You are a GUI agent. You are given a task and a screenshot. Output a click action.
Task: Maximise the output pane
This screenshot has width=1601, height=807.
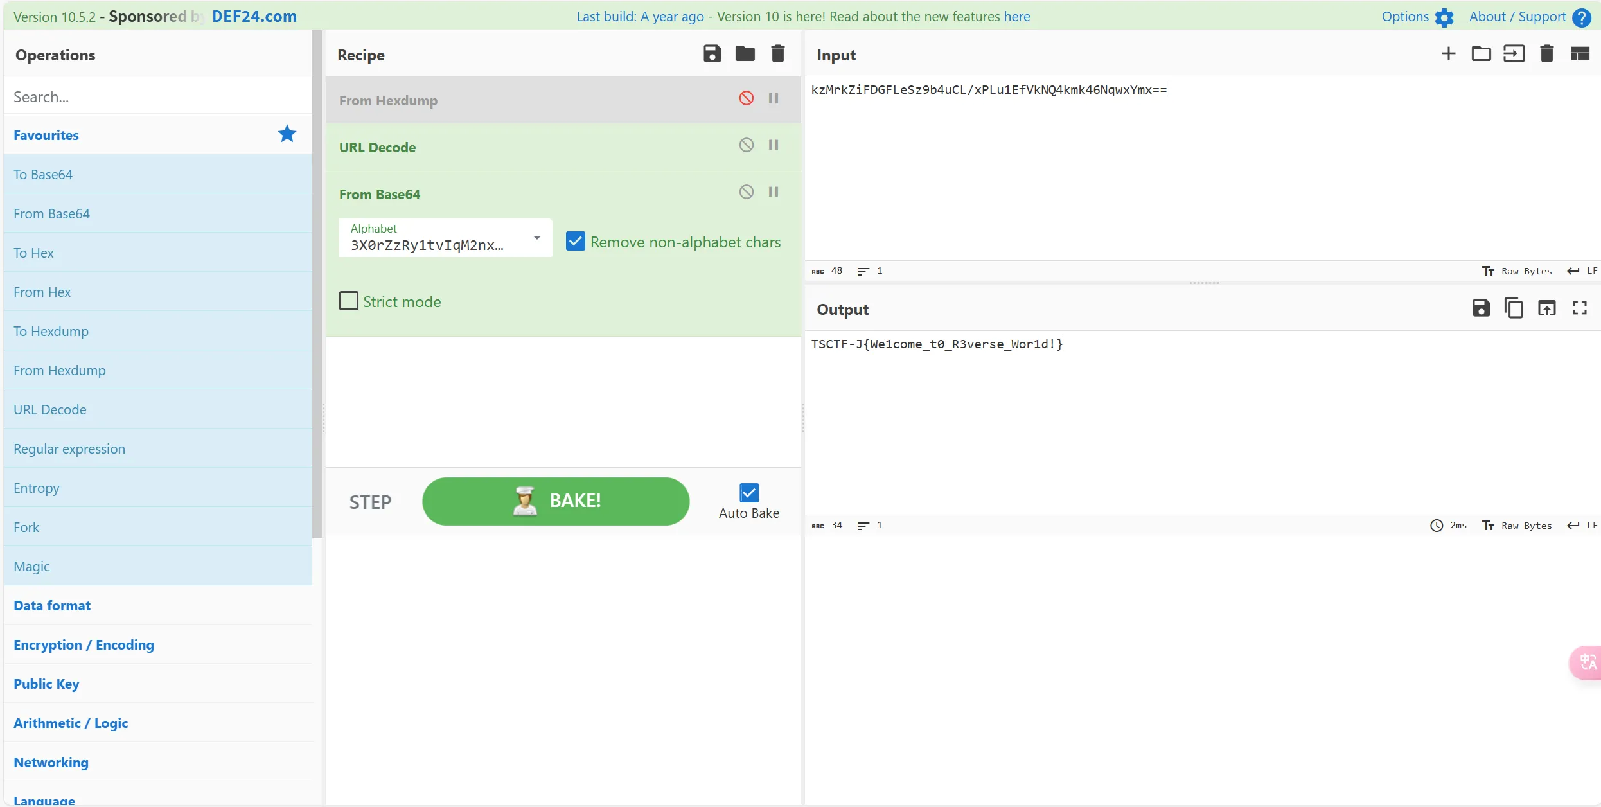(x=1580, y=308)
